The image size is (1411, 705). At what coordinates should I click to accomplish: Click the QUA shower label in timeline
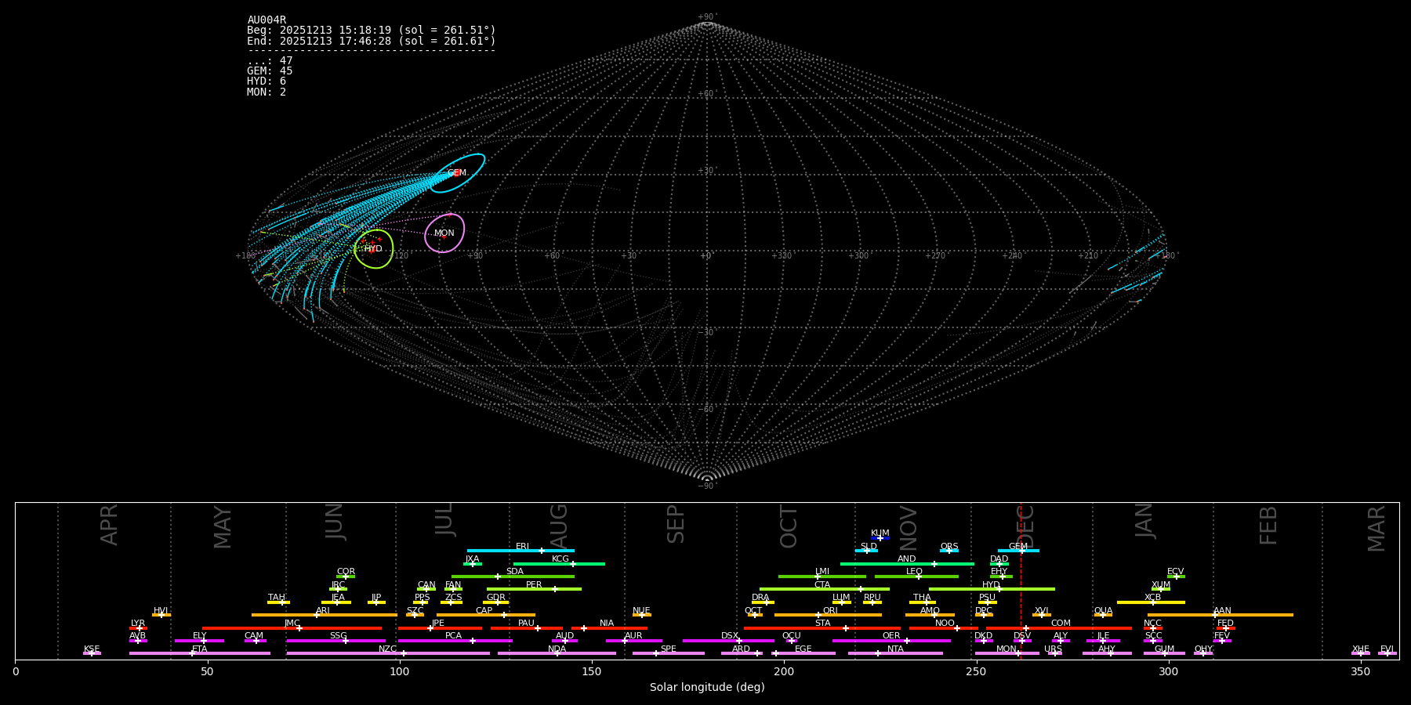pyautogui.click(x=1103, y=611)
